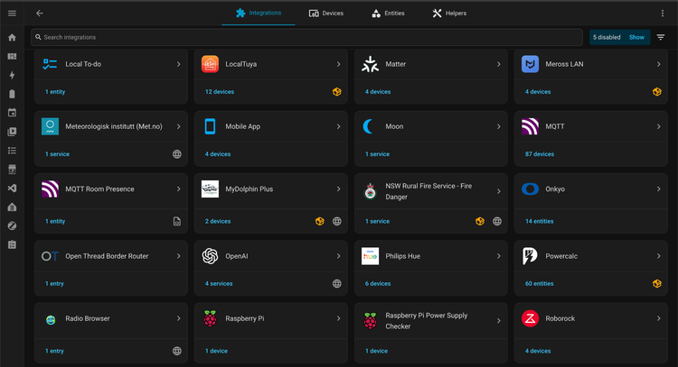Switch to the Devices tab
Viewport: 678px width, 367px height.
point(326,14)
